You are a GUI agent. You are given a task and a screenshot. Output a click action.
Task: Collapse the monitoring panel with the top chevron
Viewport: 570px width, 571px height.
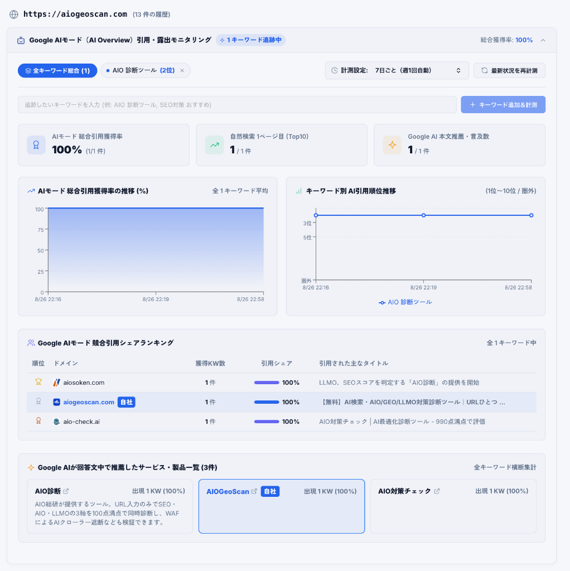coord(543,40)
